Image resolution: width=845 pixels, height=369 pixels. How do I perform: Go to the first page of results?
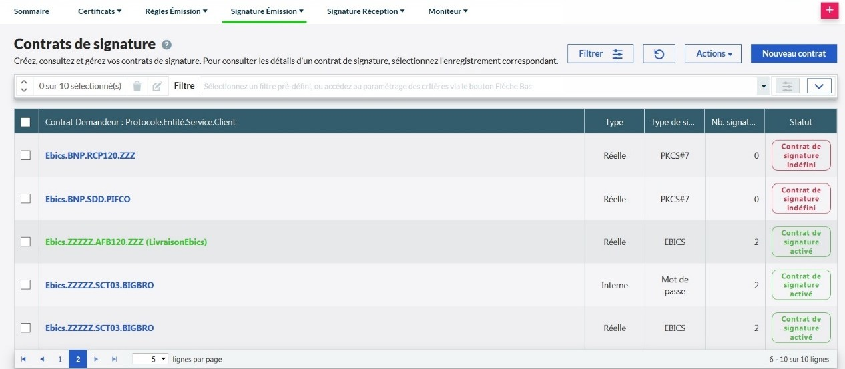coord(23,359)
